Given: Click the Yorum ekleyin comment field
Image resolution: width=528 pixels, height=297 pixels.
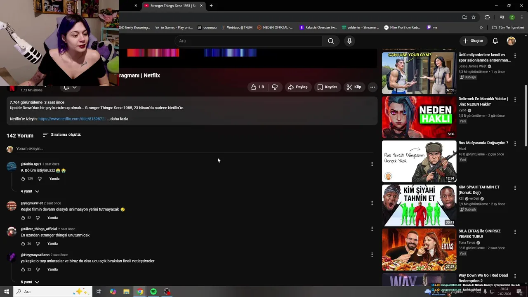Looking at the screenshot, I should pos(194,148).
